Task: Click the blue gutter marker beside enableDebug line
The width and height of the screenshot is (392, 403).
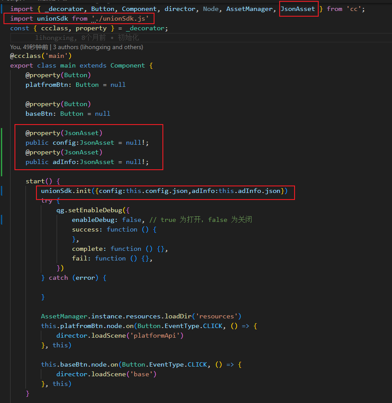Action: point(3,220)
